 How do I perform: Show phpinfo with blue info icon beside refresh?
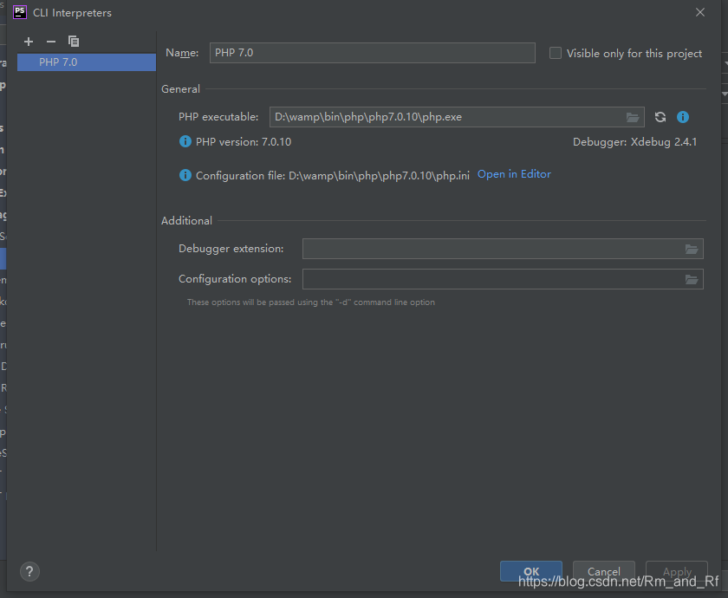(683, 117)
